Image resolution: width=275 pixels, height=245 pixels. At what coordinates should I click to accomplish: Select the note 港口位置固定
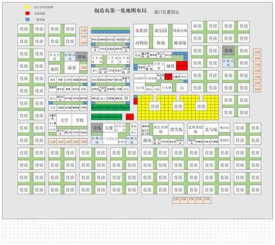166,12
